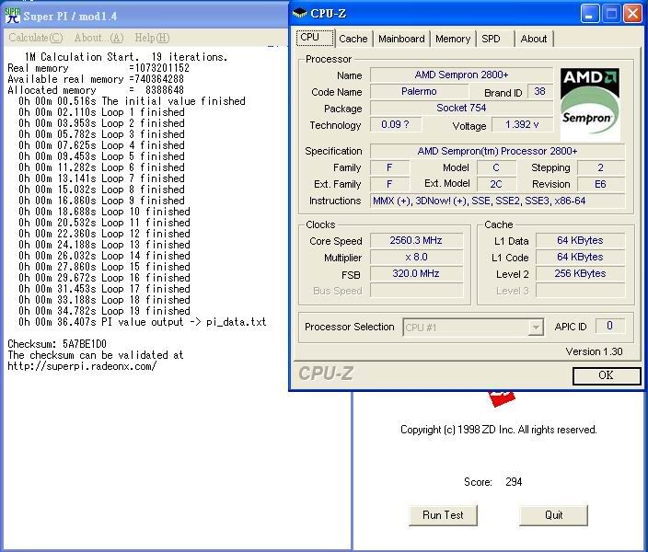Image resolution: width=648 pixels, height=552 pixels.
Task: Click the Super PI / mod1.4 title bar
Action: [145, 16]
